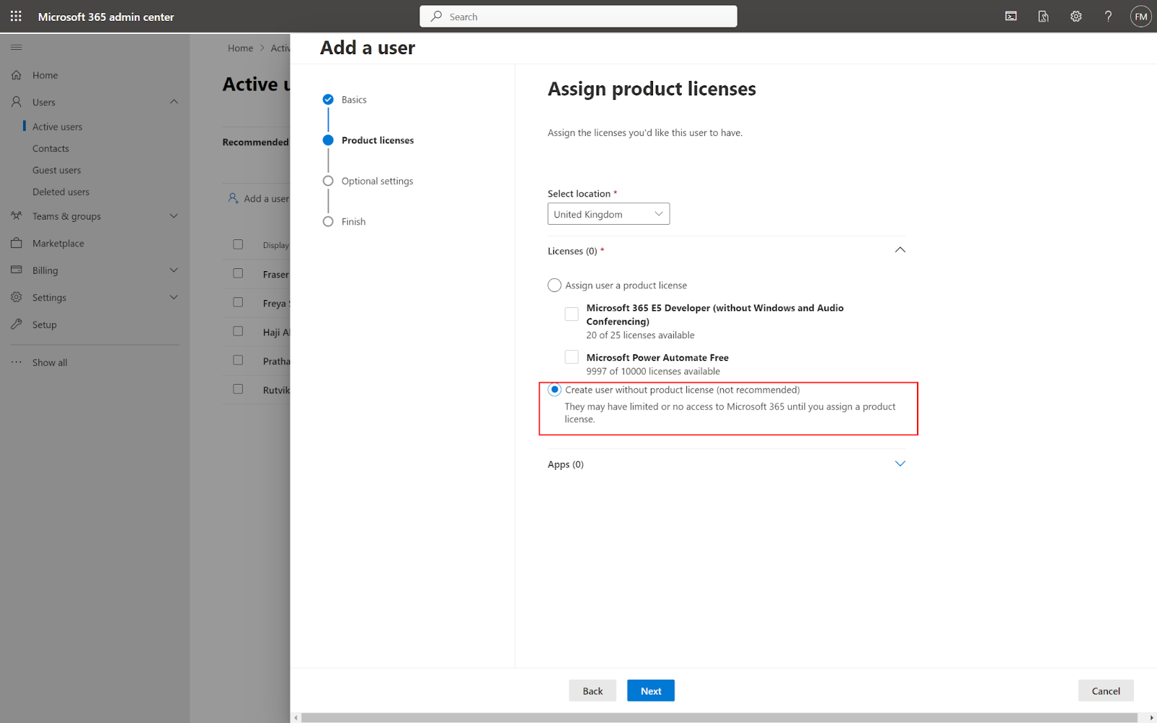Check Microsoft 365 E5 Developer license
Viewport: 1157px width, 723px height.
571,314
